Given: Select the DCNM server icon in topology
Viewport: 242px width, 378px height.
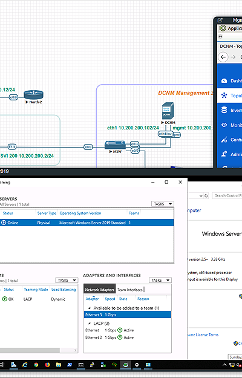Looking at the screenshot, I should (x=168, y=111).
